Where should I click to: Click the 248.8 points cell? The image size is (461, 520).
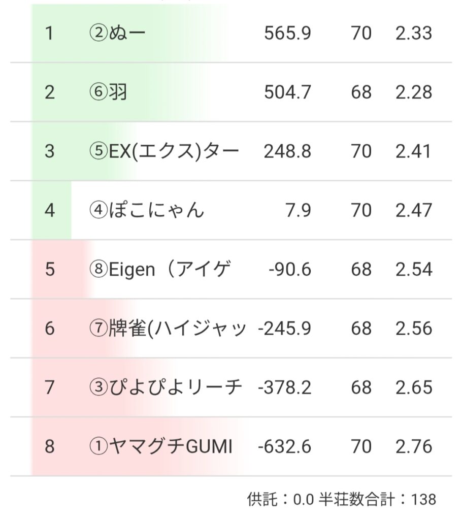(287, 151)
